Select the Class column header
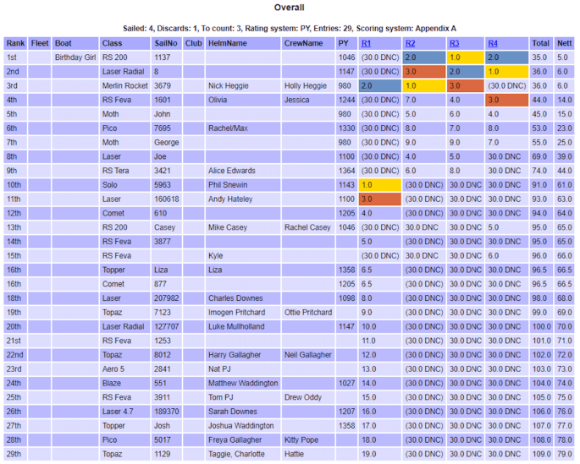The image size is (580, 464). 112,43
